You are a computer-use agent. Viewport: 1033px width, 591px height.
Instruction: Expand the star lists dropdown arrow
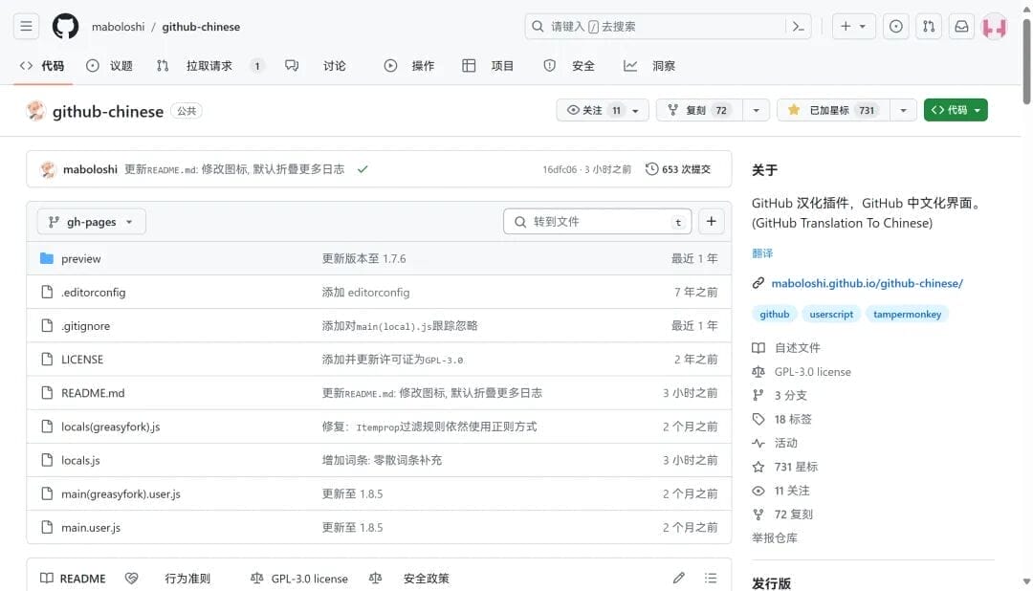tap(903, 110)
